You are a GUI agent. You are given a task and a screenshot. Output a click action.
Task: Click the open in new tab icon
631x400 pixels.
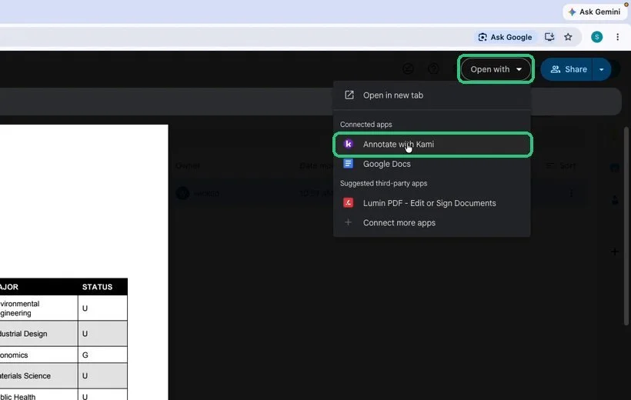coord(349,95)
